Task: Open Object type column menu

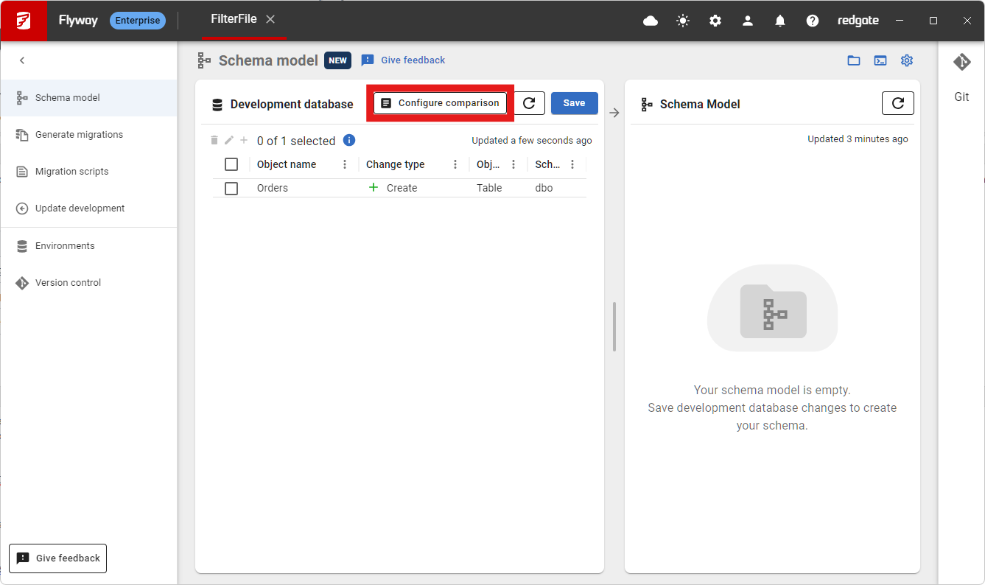Action: (513, 164)
